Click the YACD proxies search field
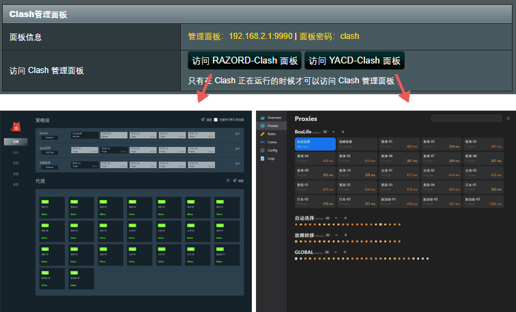This screenshot has height=312, width=516. tap(465, 119)
